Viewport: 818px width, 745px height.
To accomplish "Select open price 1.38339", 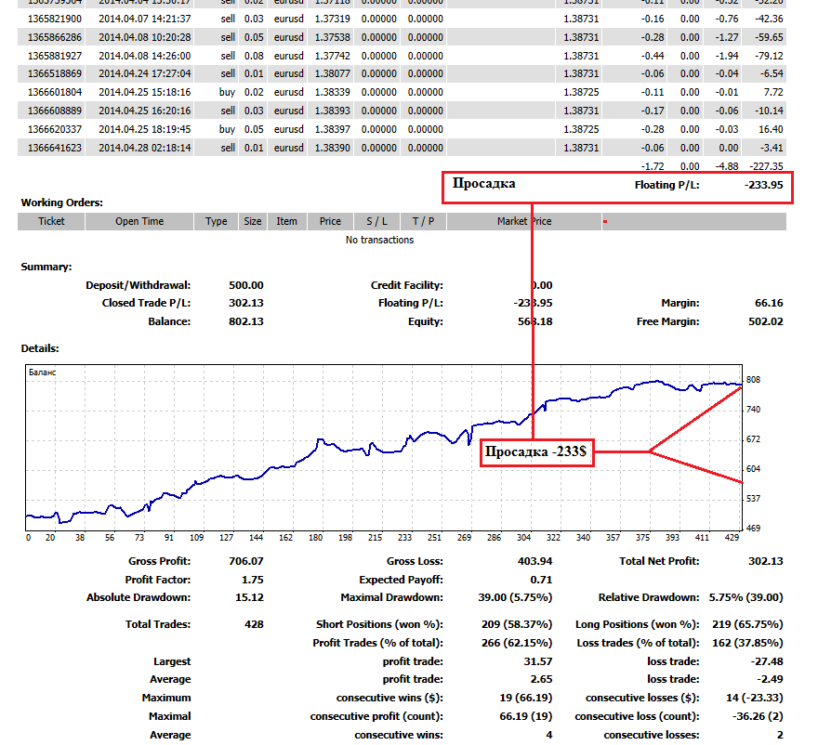I will point(333,92).
